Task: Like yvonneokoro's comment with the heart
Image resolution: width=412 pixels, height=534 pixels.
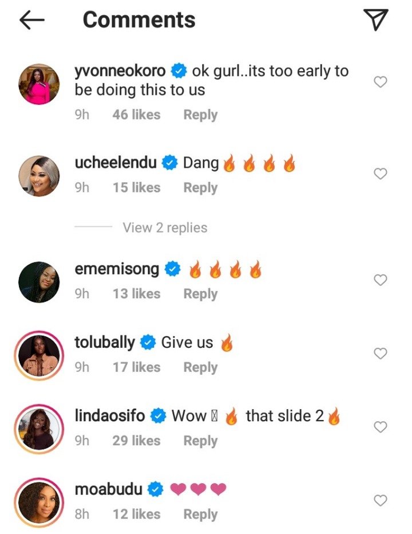Action: tap(380, 82)
